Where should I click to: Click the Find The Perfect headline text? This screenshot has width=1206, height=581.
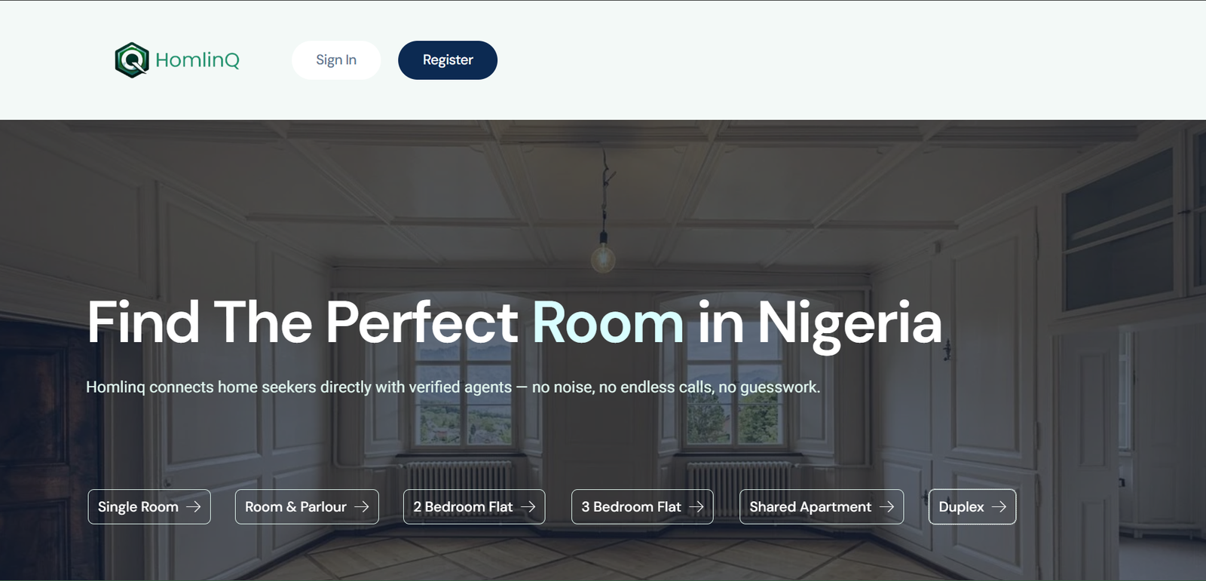tap(302, 323)
